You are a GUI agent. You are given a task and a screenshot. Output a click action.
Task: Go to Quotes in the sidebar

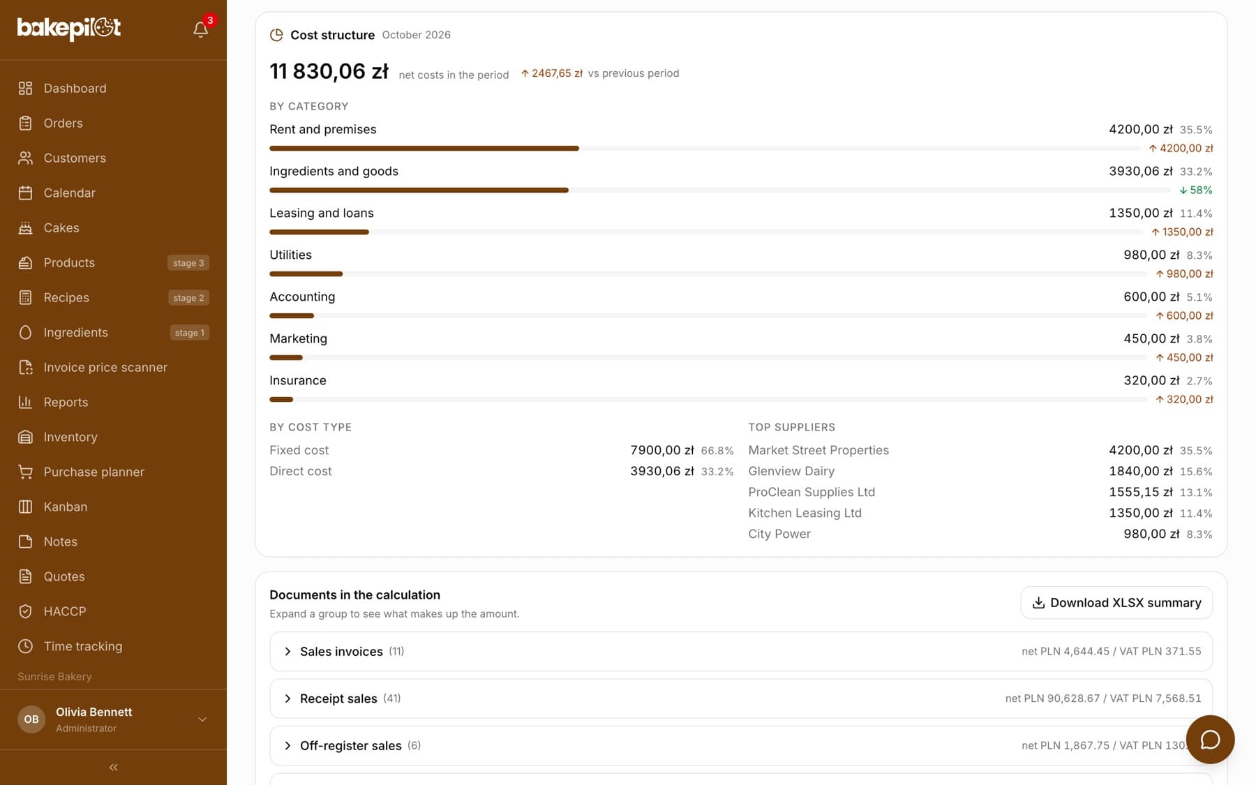(x=113, y=576)
